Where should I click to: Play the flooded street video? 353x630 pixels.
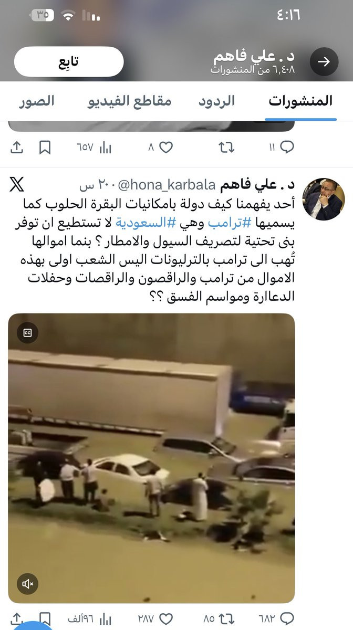coord(151,458)
